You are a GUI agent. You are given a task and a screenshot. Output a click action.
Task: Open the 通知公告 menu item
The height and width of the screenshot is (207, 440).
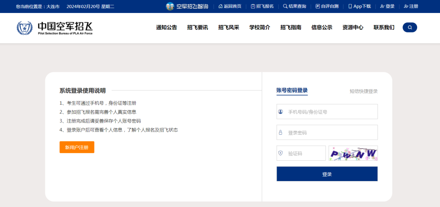click(166, 28)
